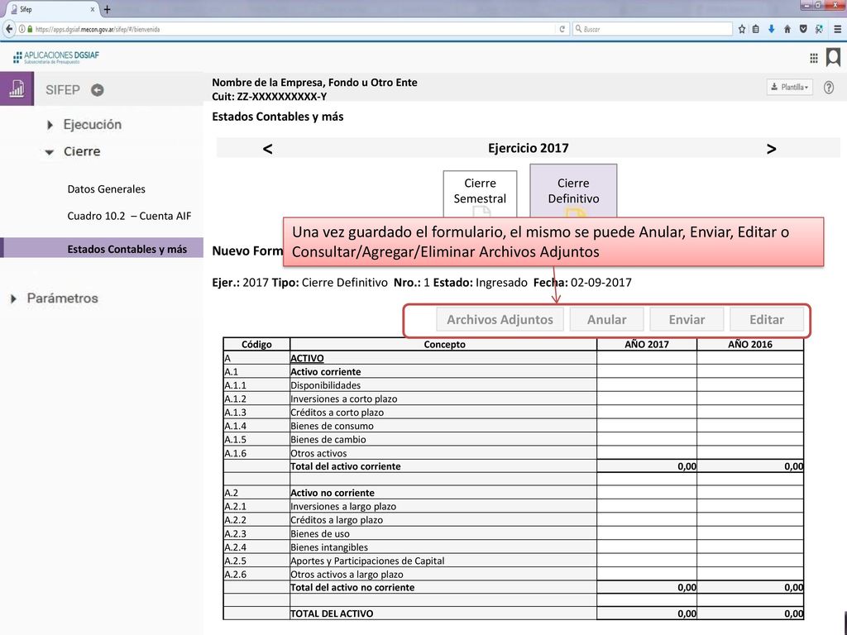Click the AÑO 2016 column header
The image size is (847, 635).
(x=749, y=344)
